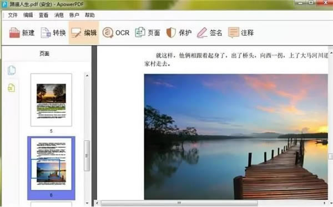Open the 账户 menu
This screenshot has height=207, width=333.
pyautogui.click(x=74, y=15)
